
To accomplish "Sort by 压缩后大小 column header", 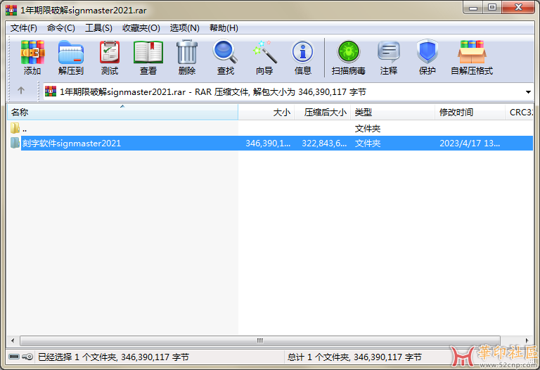I will click(x=322, y=113).
